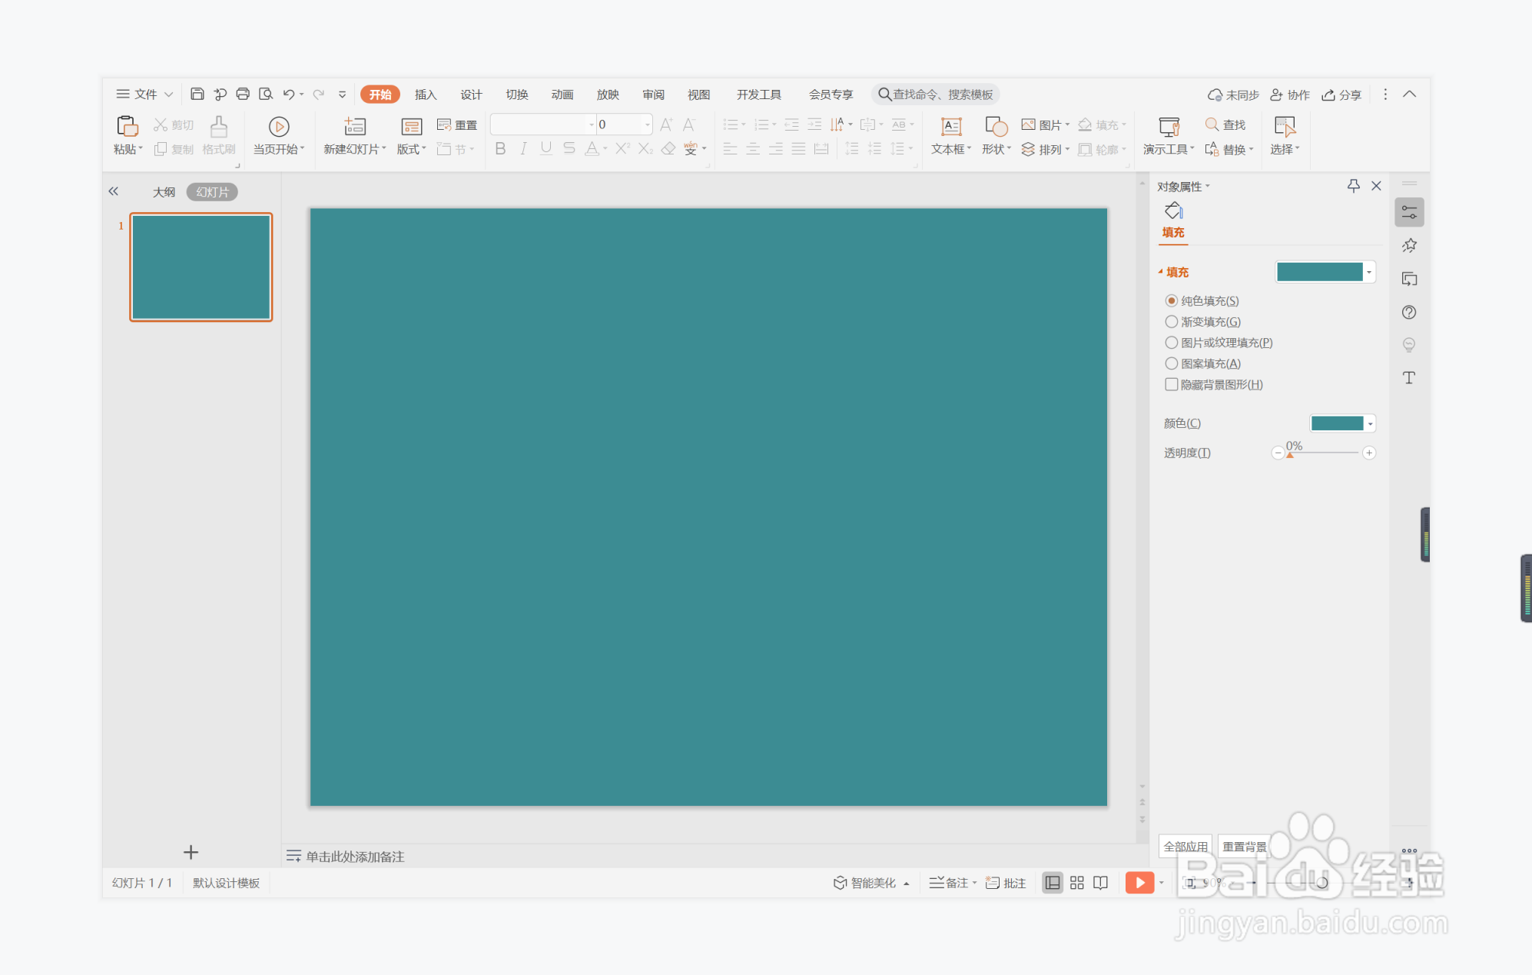
Task: Click Apply to All (全部应用) button
Action: [x=1185, y=846]
